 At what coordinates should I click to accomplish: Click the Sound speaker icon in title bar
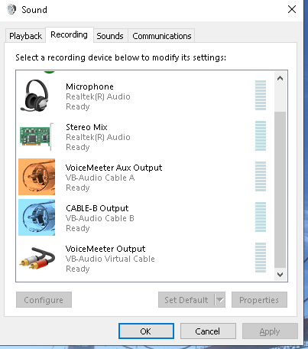(11, 10)
